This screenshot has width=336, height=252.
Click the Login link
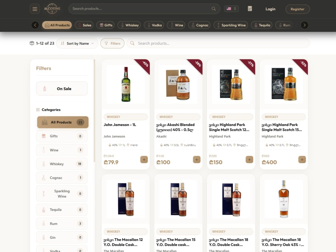coord(270,9)
